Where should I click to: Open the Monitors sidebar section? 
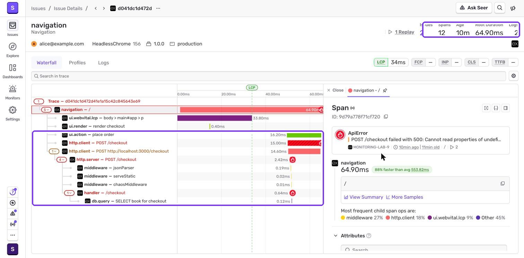click(12, 92)
